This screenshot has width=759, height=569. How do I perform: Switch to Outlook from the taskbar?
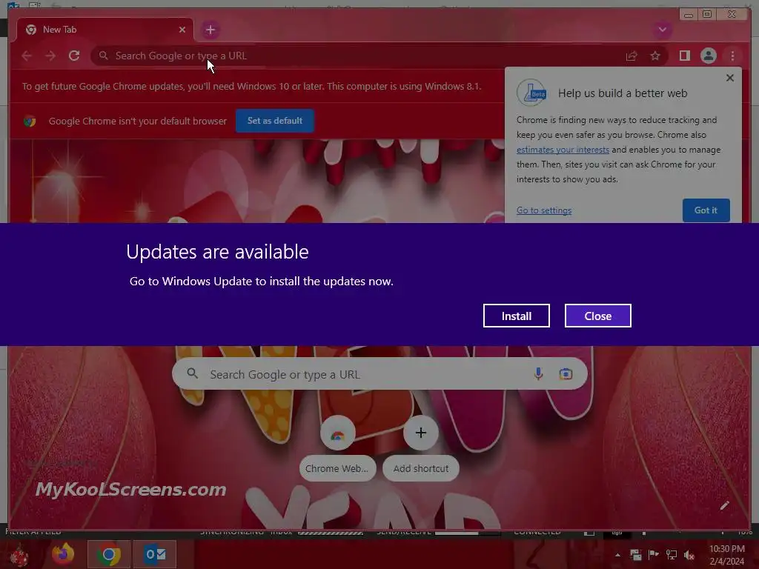pyautogui.click(x=155, y=554)
